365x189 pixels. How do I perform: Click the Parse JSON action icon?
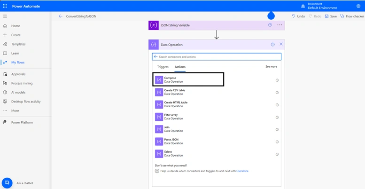(159, 142)
